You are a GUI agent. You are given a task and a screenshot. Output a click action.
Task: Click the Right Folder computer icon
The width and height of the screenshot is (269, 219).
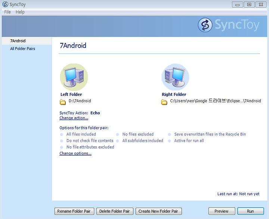175,77
